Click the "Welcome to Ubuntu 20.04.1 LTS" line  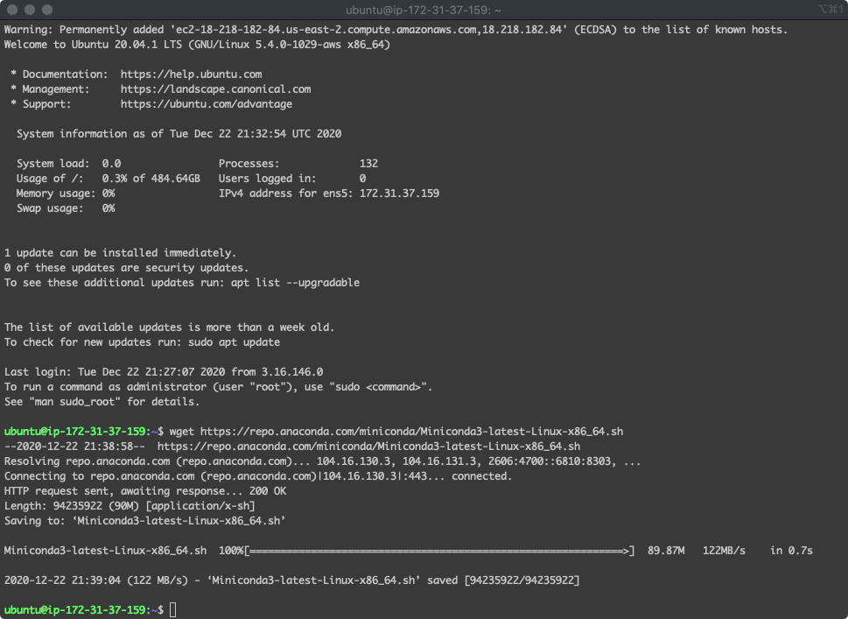[197, 45]
